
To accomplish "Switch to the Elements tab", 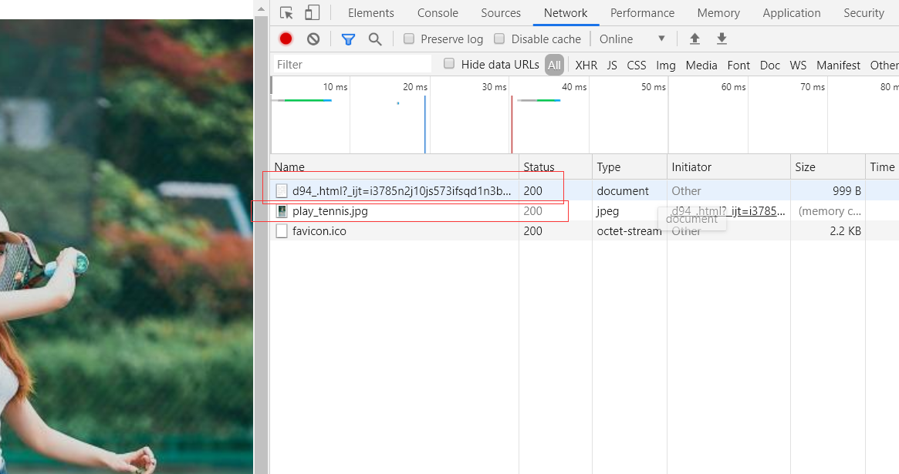I will (371, 12).
